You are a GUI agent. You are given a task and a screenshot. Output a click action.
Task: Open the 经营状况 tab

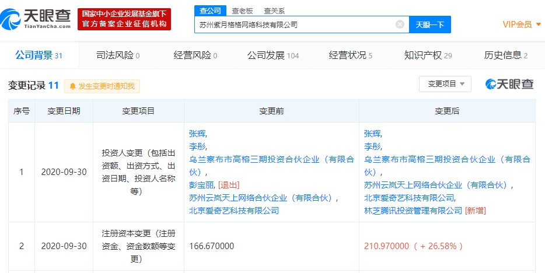(350, 55)
